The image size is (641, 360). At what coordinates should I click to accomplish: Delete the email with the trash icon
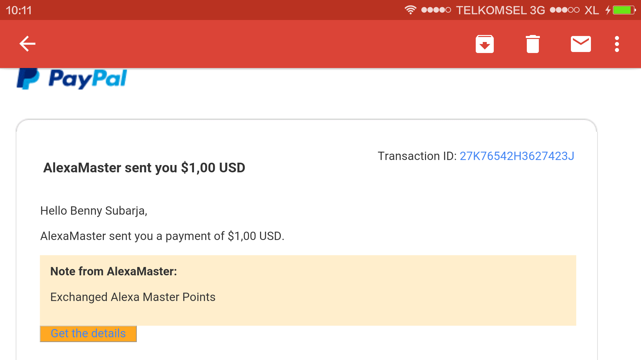pos(532,44)
